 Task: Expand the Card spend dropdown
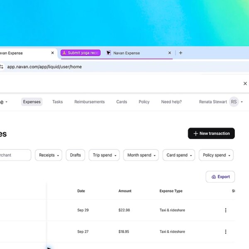[178, 155]
